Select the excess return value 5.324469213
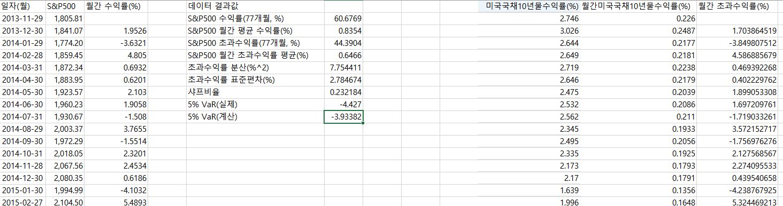Image resolution: width=783 pixels, height=206 pixels. (x=737, y=202)
